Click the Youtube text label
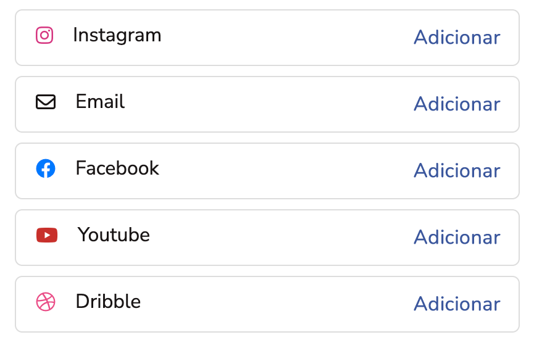This screenshot has height=340, width=534. point(114,235)
